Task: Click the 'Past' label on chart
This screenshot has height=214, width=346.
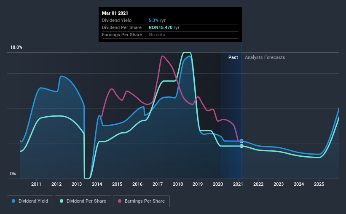Action: tap(233, 57)
